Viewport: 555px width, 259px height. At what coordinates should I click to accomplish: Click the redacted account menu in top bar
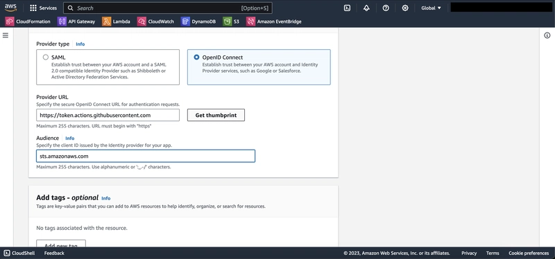click(501, 8)
